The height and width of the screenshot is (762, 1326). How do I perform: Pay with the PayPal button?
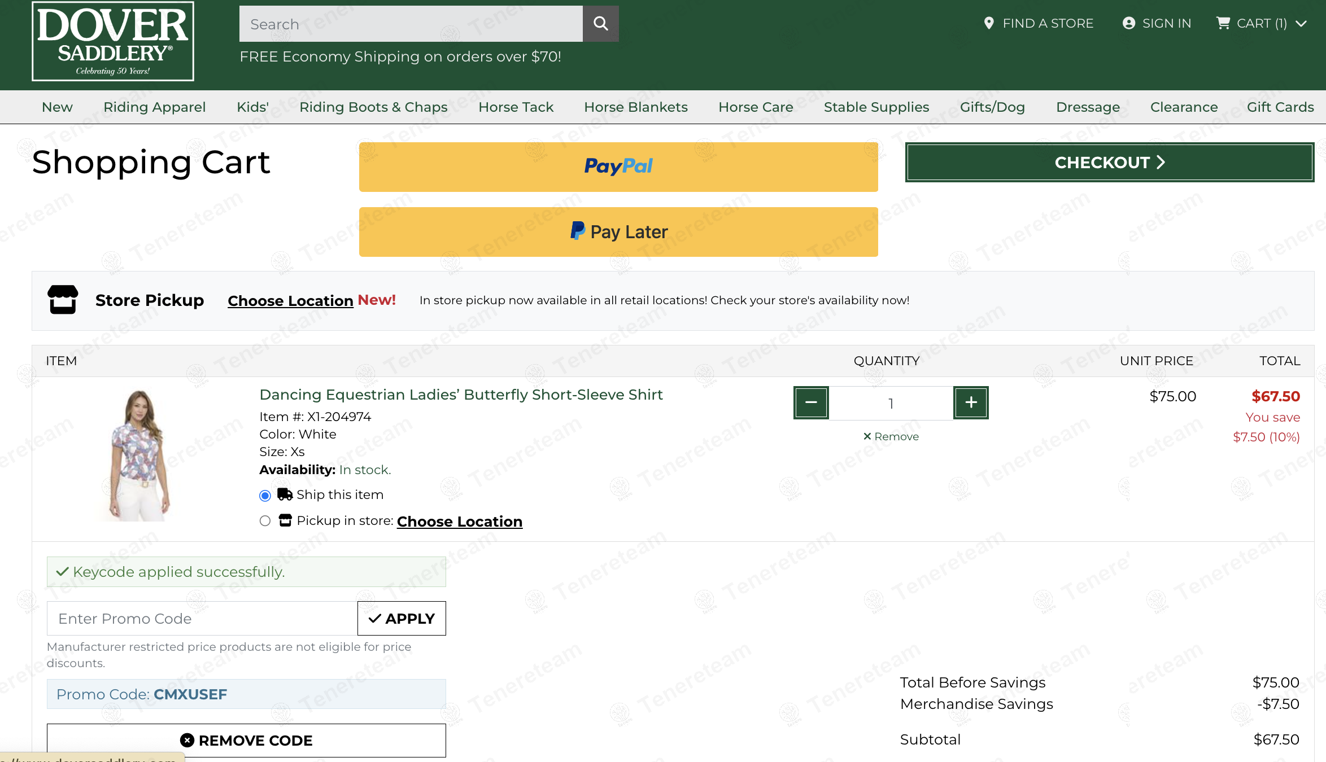618,167
